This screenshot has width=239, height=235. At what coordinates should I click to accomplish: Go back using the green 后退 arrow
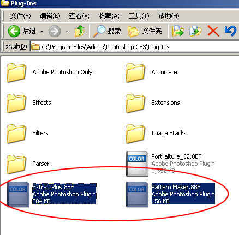click(21, 31)
